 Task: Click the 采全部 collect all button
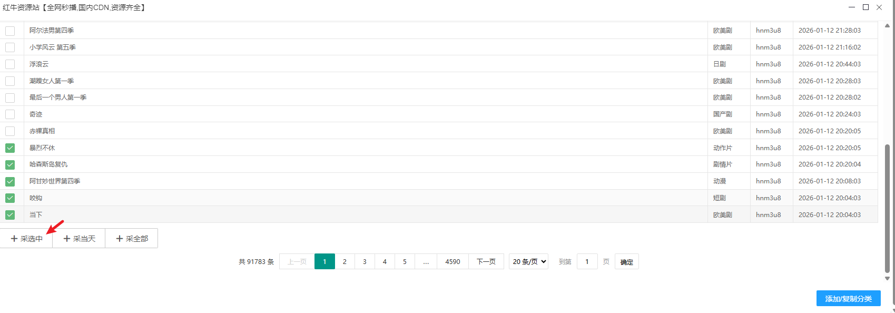click(x=132, y=239)
